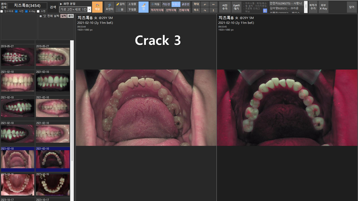Click the thumbnail panel vertical scrollbar

pyautogui.click(x=72, y=120)
